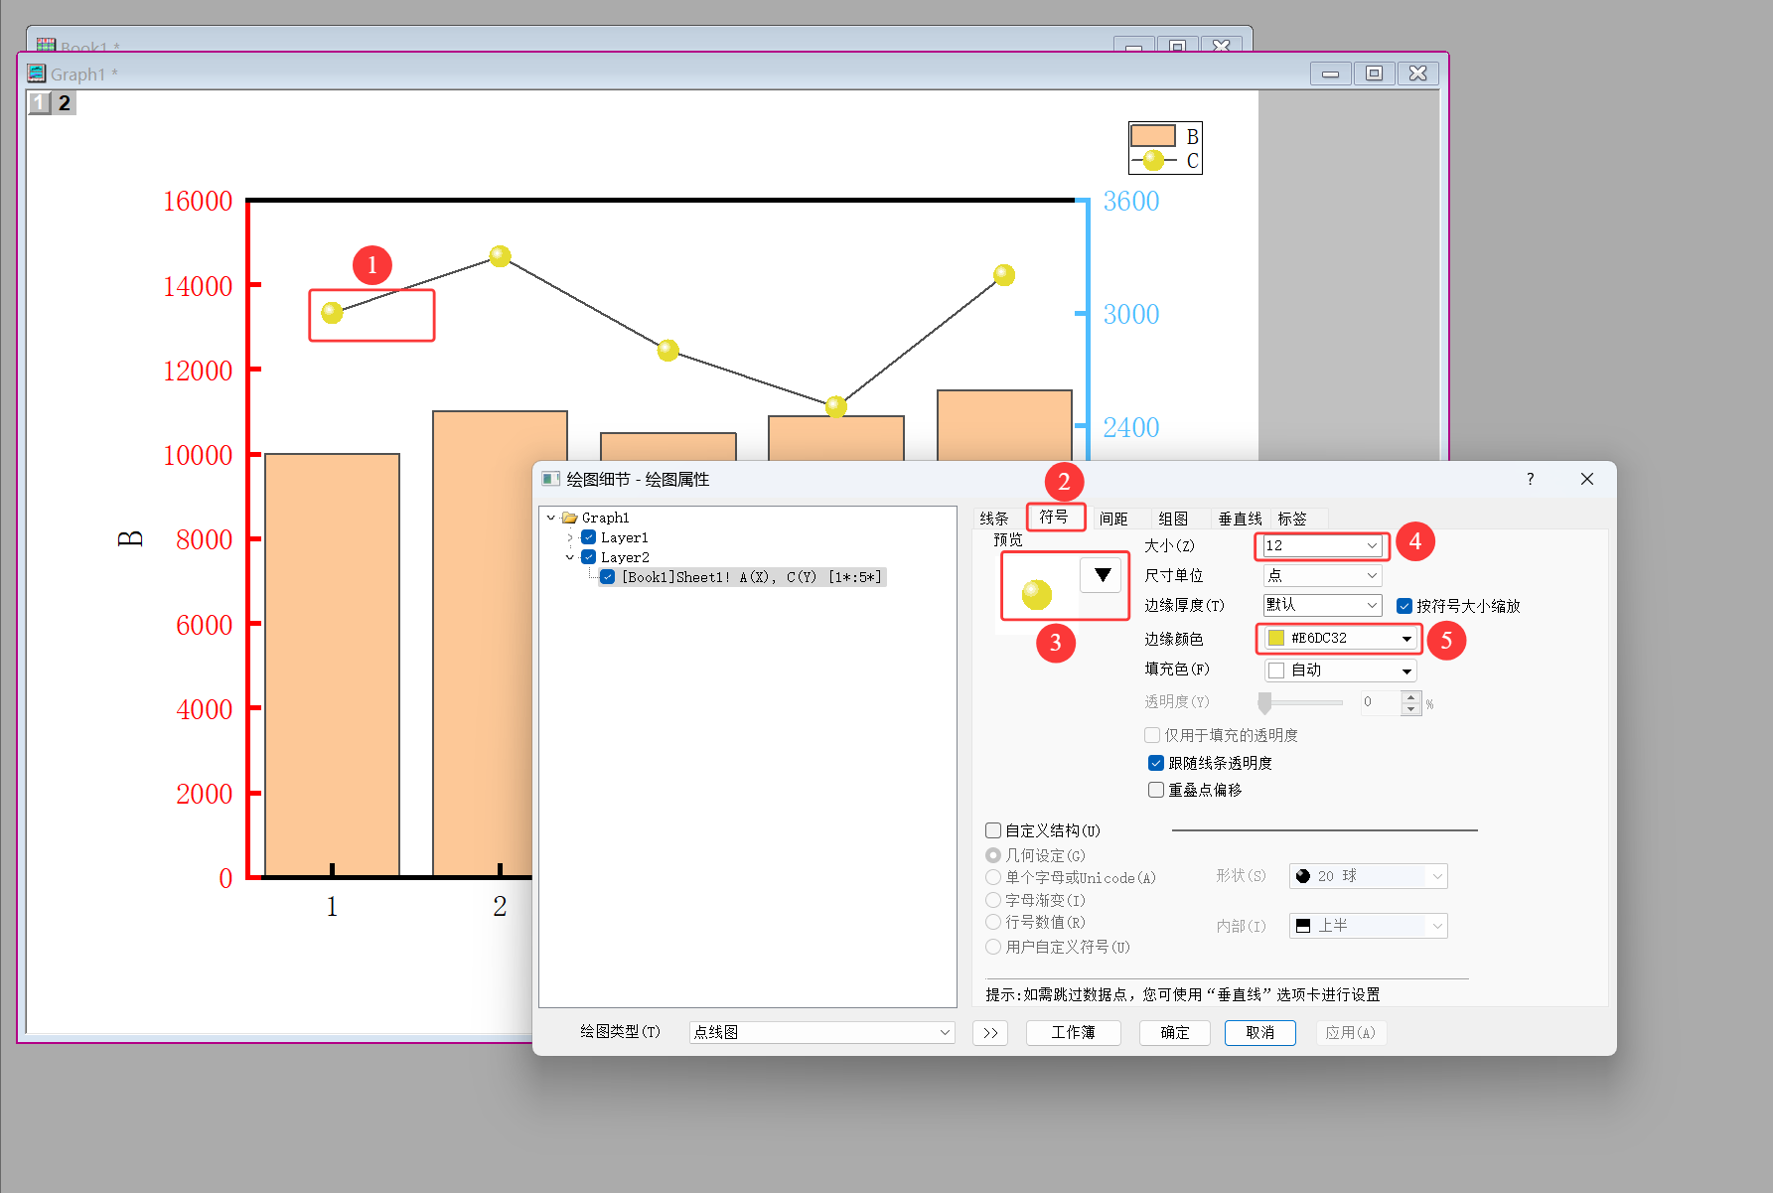The width and height of the screenshot is (1773, 1193).
Task: Click the legend B bar swatch
Action: coord(1153,135)
